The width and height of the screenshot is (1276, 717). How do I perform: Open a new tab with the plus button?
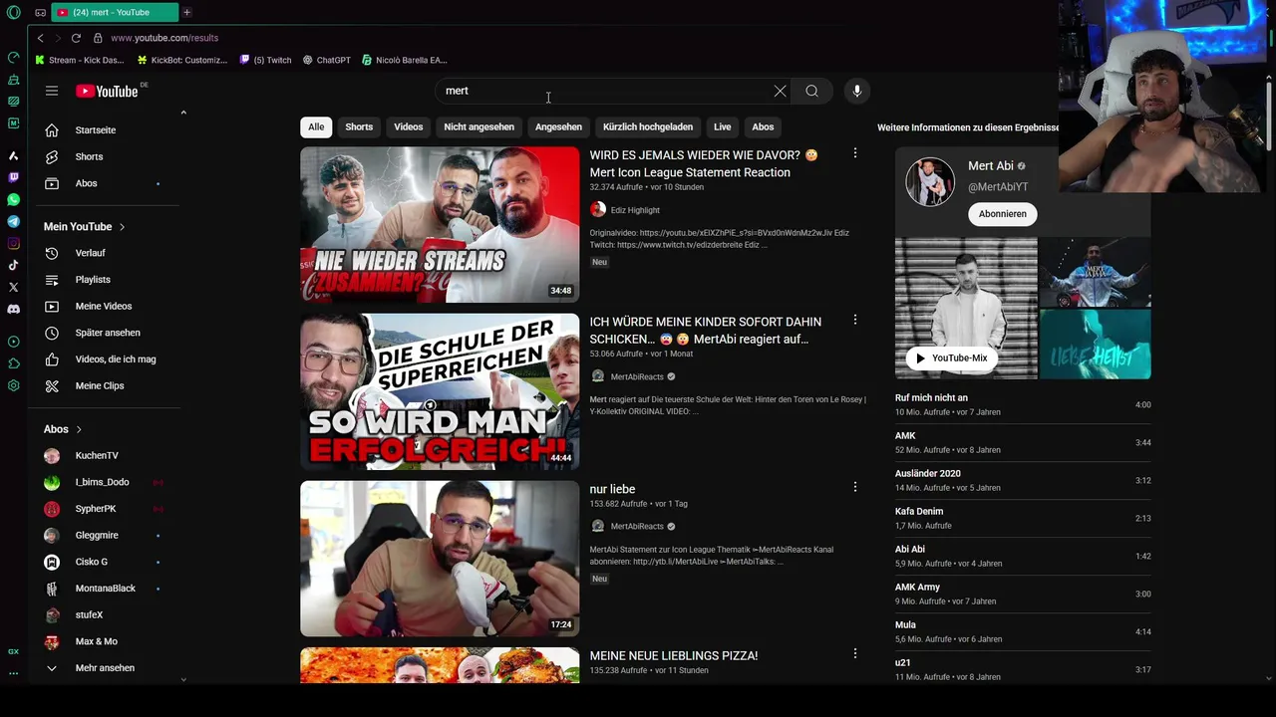click(186, 12)
